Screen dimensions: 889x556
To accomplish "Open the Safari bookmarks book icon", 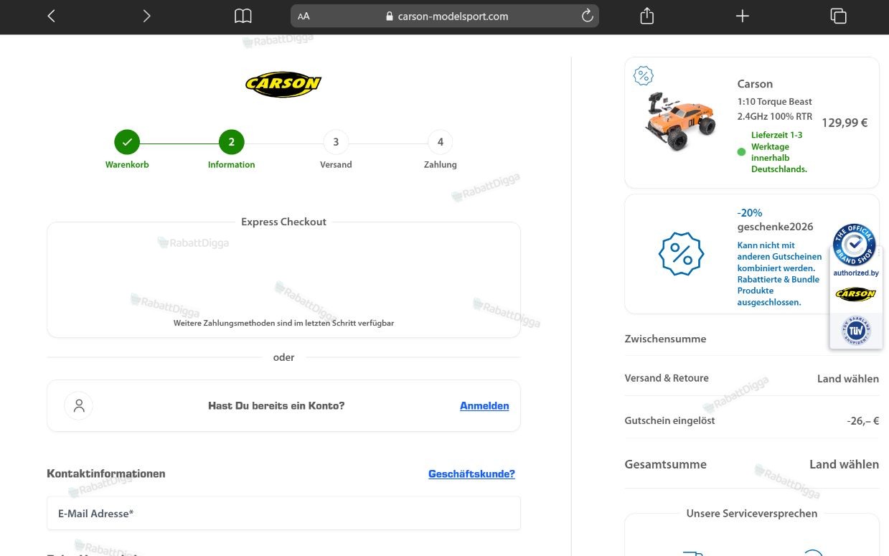I will [x=243, y=16].
